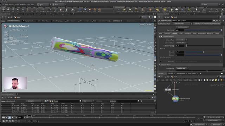Toggle Show Ground checkbox
The image size is (225, 126).
tap(66, 21)
